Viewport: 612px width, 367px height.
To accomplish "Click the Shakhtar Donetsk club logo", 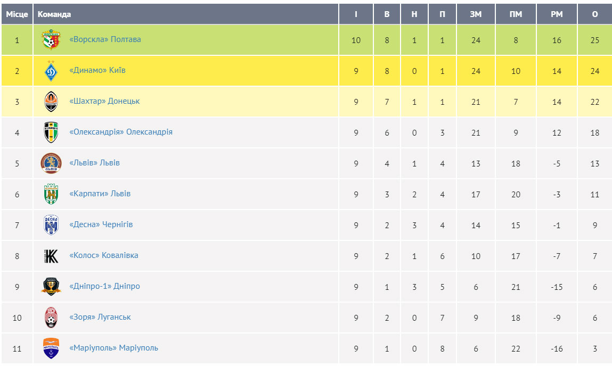I will tap(51, 102).
